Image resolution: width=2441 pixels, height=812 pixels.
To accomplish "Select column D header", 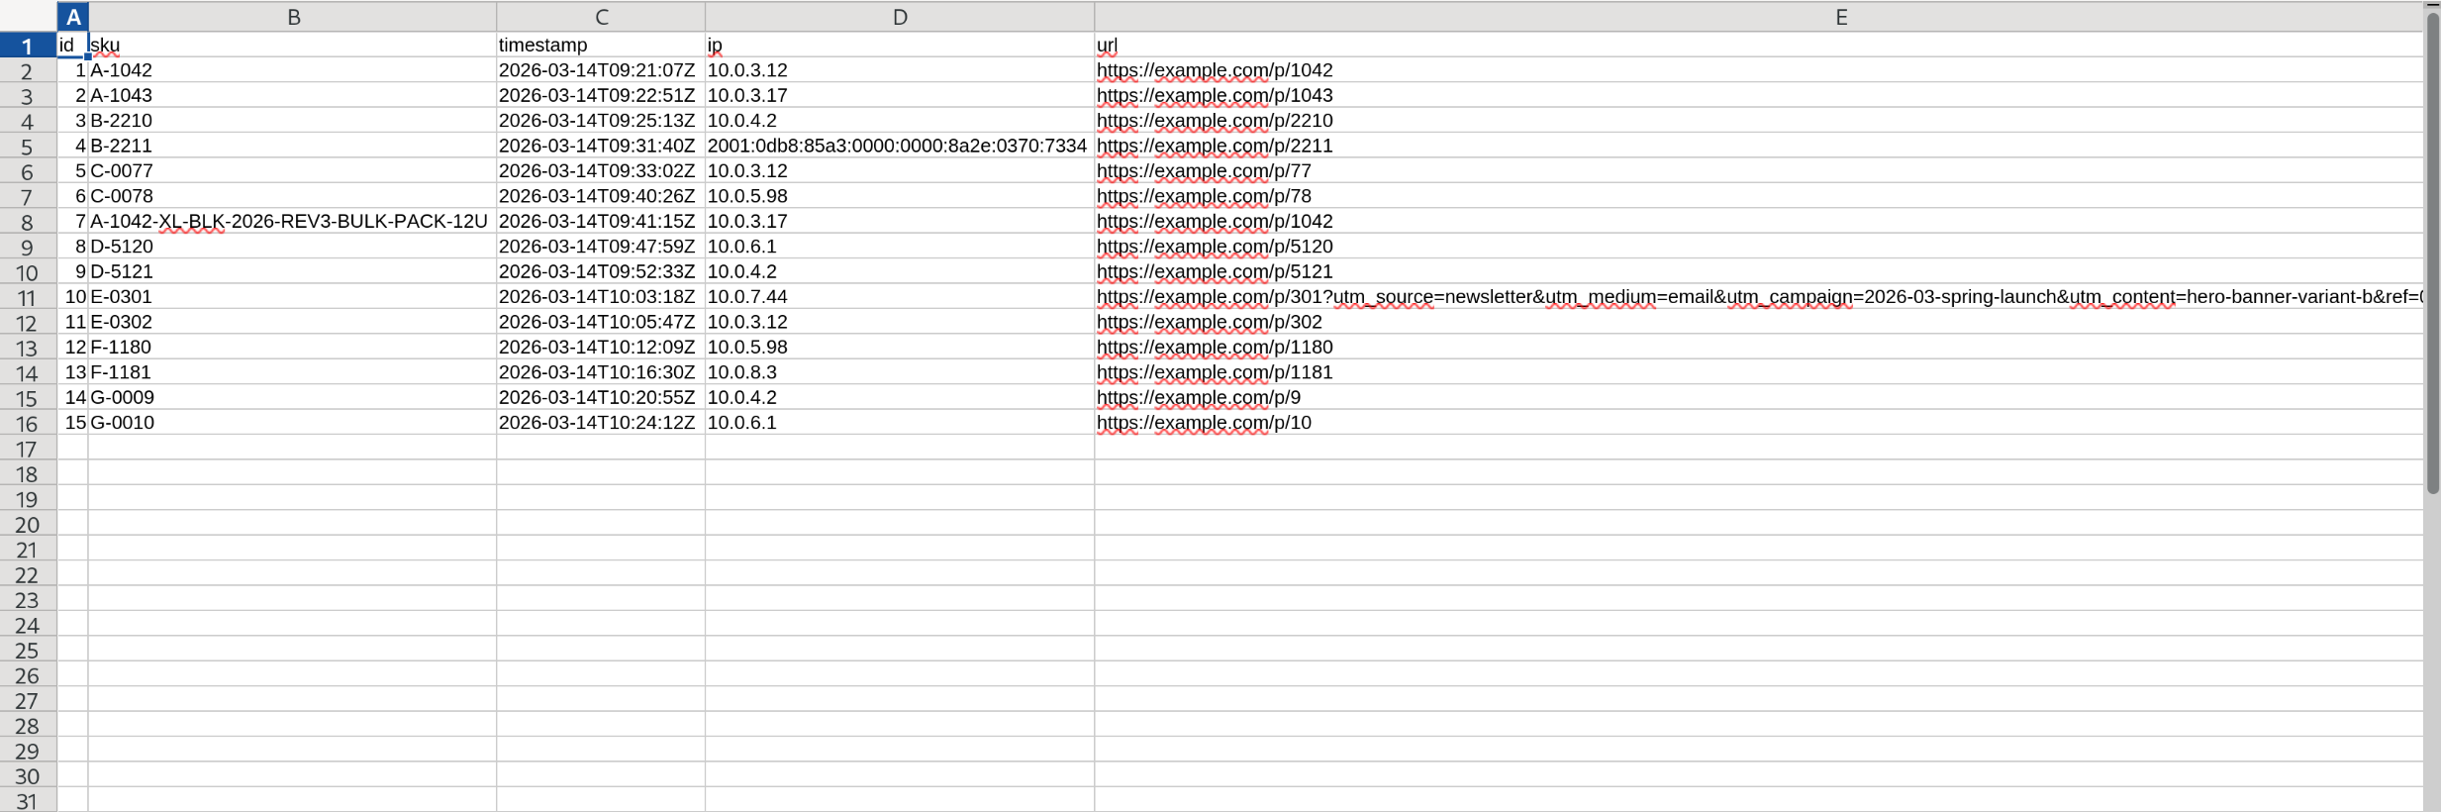I will [900, 17].
